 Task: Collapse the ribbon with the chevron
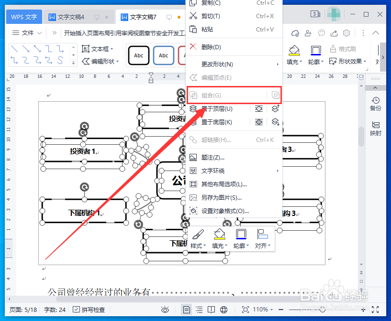pos(376,33)
